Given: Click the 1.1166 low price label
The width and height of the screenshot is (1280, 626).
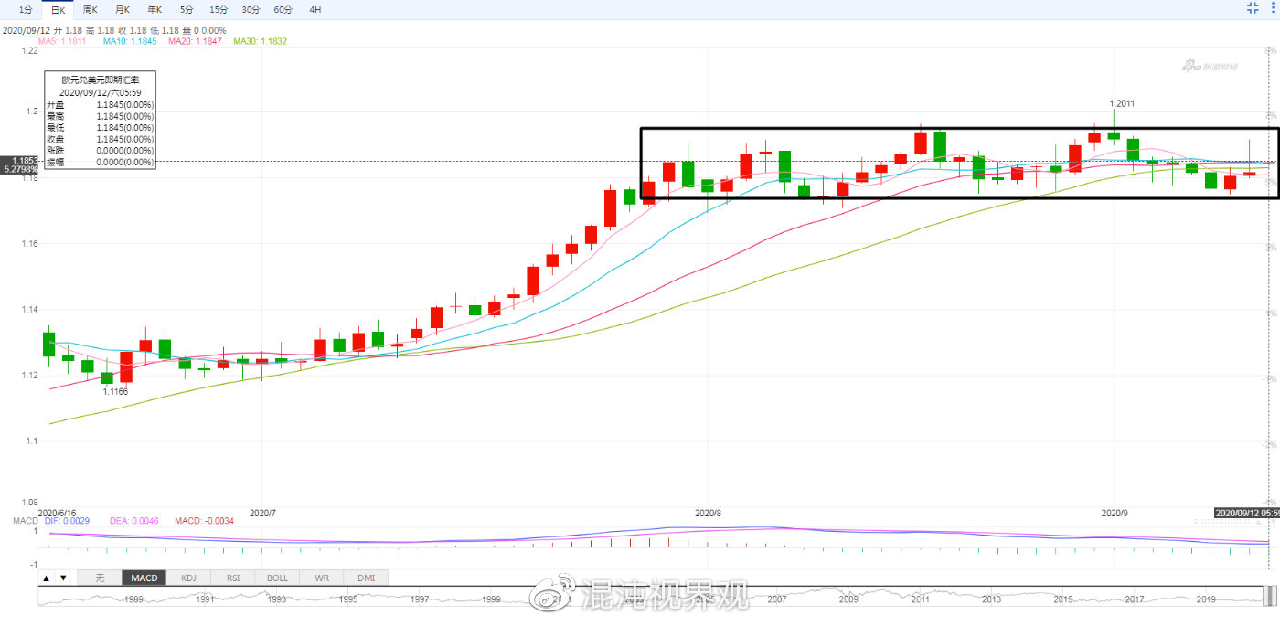Looking at the screenshot, I should pos(115,391).
